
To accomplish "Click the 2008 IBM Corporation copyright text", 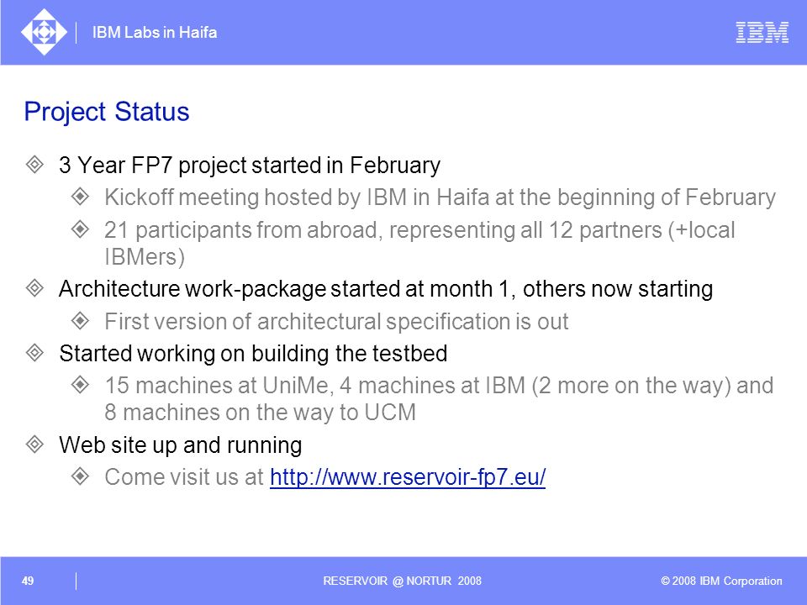I will 721,581.
